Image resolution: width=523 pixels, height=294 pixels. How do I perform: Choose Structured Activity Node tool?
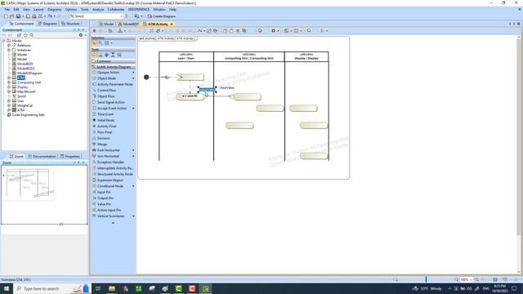[x=113, y=174]
